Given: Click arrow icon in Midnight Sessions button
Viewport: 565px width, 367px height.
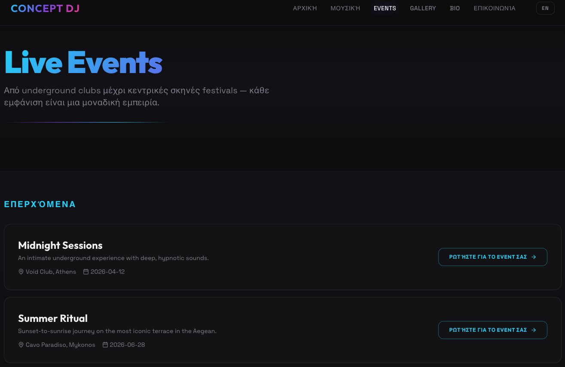Looking at the screenshot, I should tap(534, 257).
